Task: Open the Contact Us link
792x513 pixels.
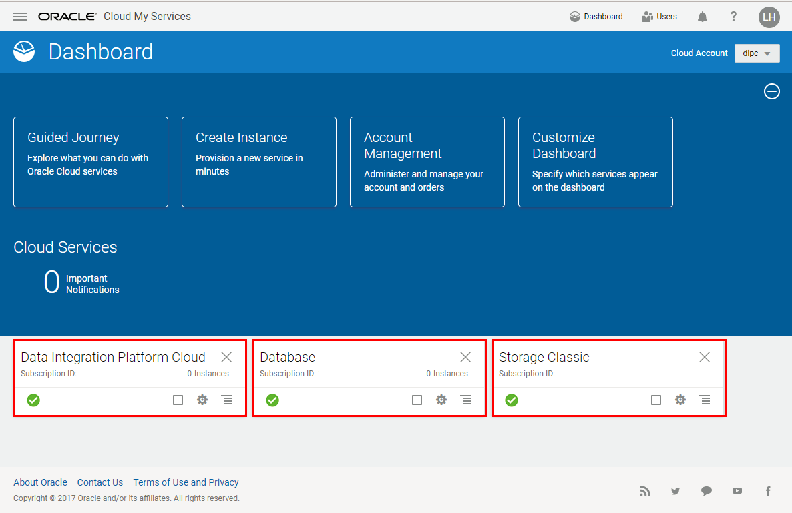Action: tap(100, 482)
